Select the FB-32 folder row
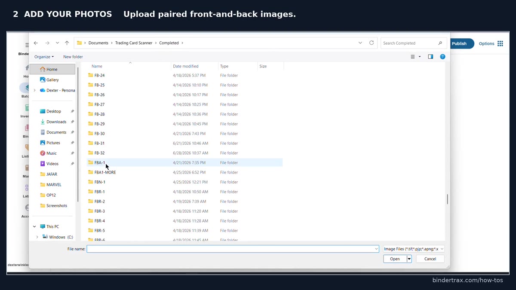Screen dimensions: 516x290 coord(185,153)
